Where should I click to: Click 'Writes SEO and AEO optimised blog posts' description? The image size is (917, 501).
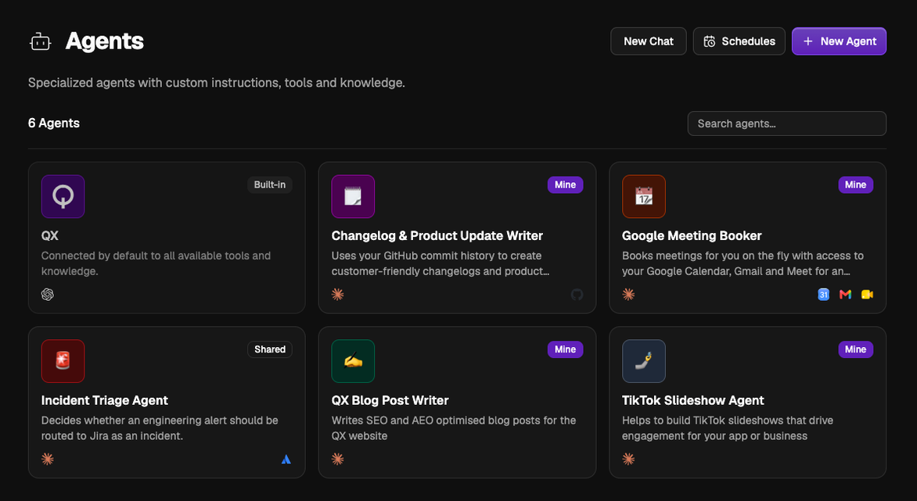(x=454, y=428)
